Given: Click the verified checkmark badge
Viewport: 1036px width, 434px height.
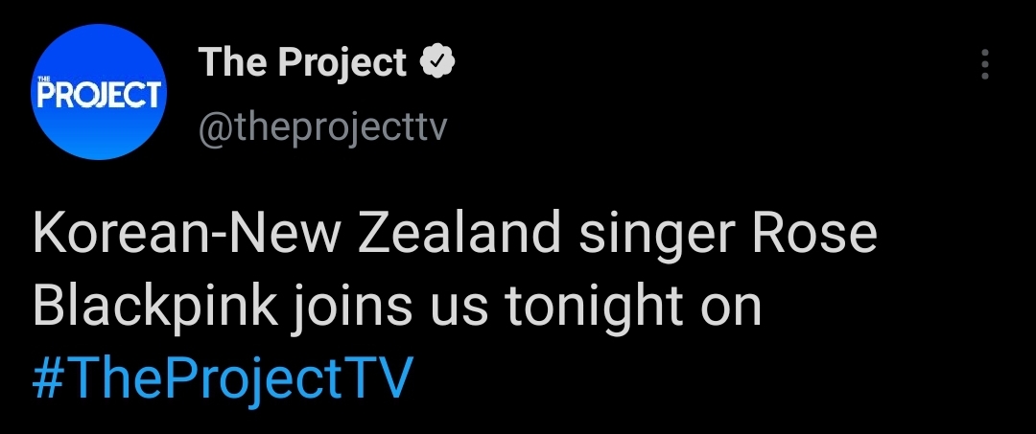Looking at the screenshot, I should 438,62.
